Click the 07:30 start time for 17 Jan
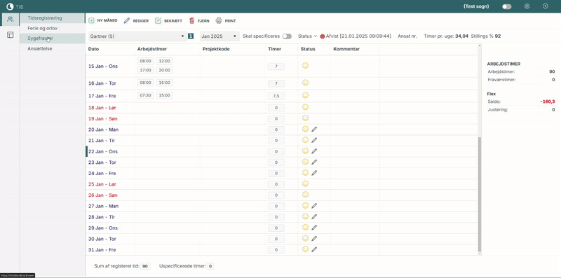Image resolution: width=561 pixels, height=278 pixels. point(145,95)
